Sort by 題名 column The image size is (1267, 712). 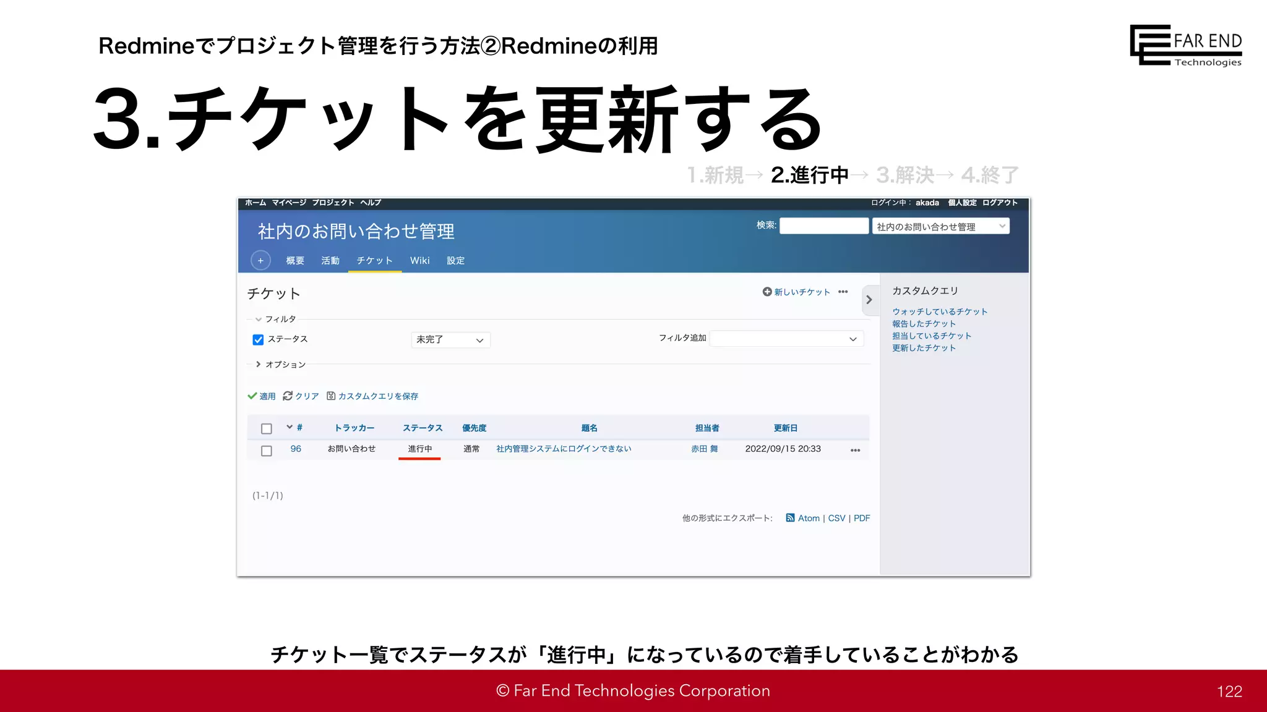tap(590, 428)
